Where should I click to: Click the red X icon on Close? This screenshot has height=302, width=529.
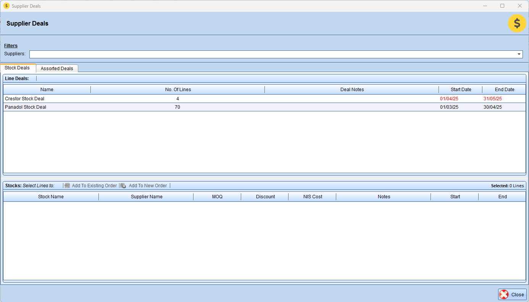coord(504,294)
